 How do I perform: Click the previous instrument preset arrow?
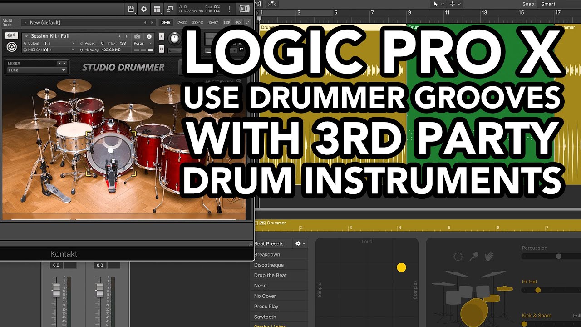(120, 36)
